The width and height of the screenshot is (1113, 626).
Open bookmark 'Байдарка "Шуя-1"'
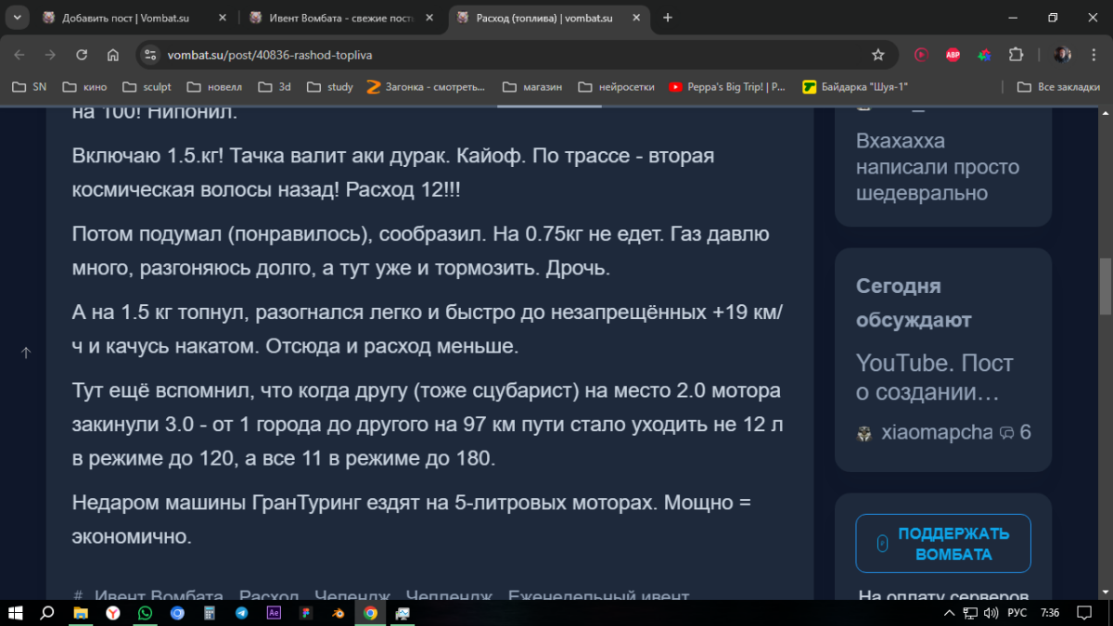tap(855, 87)
